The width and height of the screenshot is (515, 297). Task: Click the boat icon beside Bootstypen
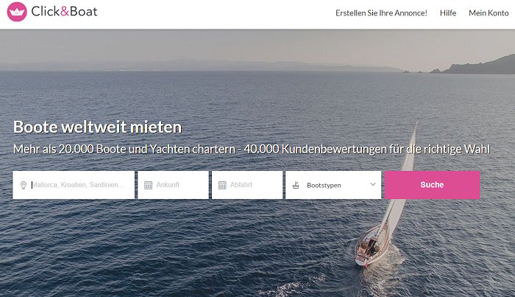pos(296,185)
